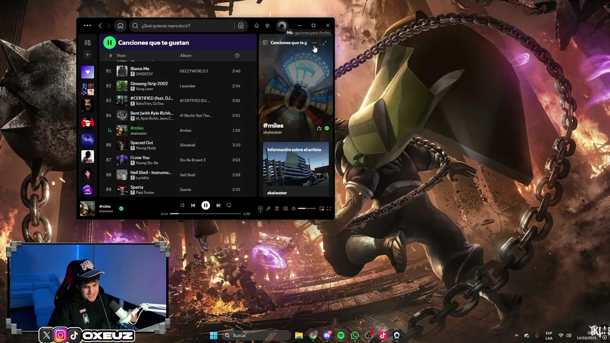This screenshot has width=610, height=343.
Task: Open the Spotify icon in the taskbar
Action: point(341,335)
